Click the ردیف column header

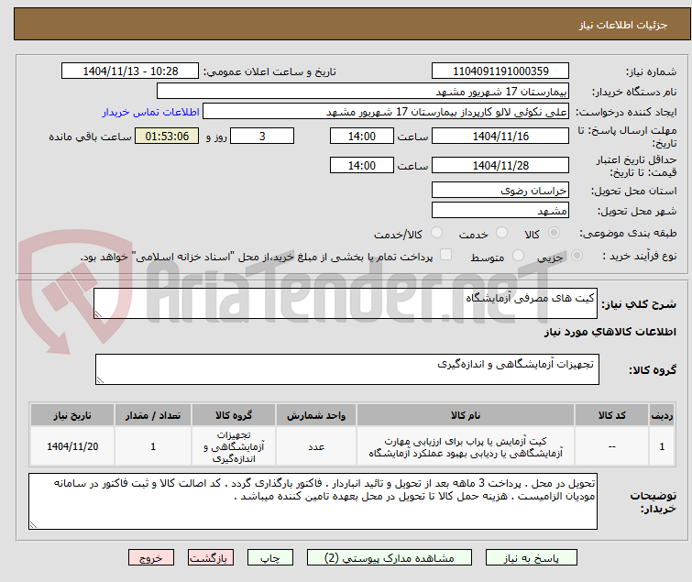coord(662,415)
